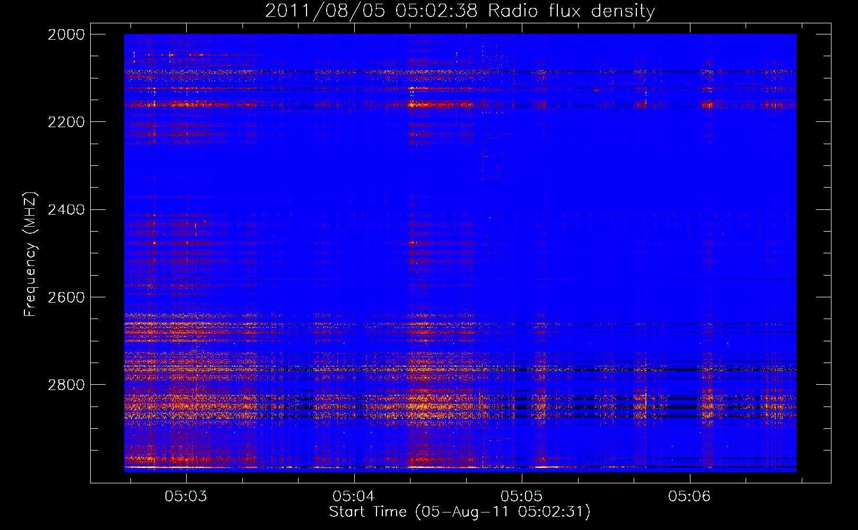Click the 2800 frequency axis label
Screen dimensions: 858x530
click(x=66, y=384)
